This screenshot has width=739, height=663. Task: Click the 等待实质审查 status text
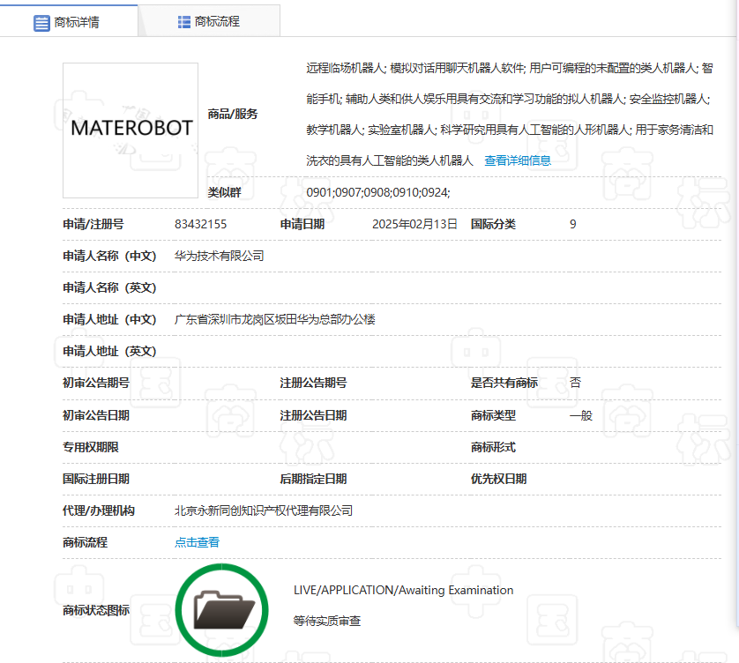pos(326,622)
